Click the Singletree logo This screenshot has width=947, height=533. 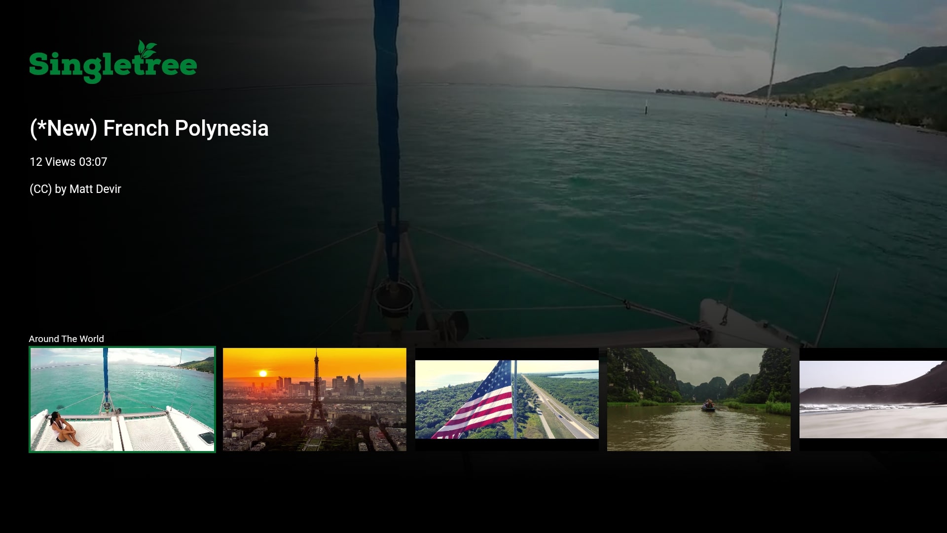[113, 62]
